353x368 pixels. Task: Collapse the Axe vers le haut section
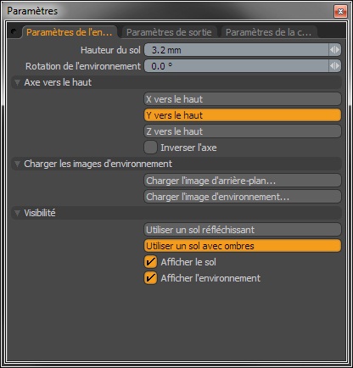point(18,82)
